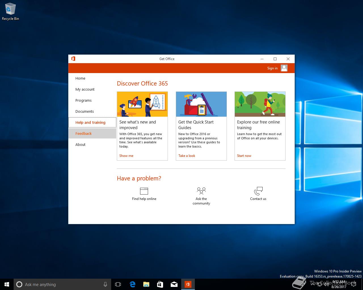This screenshot has height=290, width=363.
Task: Click the user avatar icon
Action: click(284, 68)
